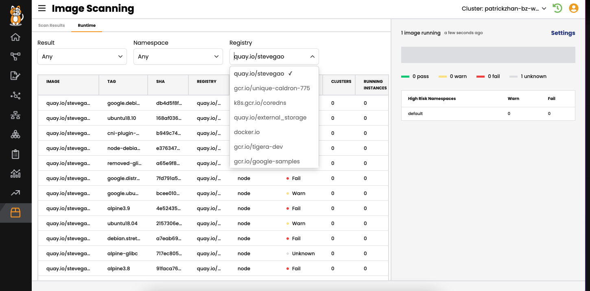The height and width of the screenshot is (291, 590).
Task: Click the green history clock icon
Action: click(557, 8)
